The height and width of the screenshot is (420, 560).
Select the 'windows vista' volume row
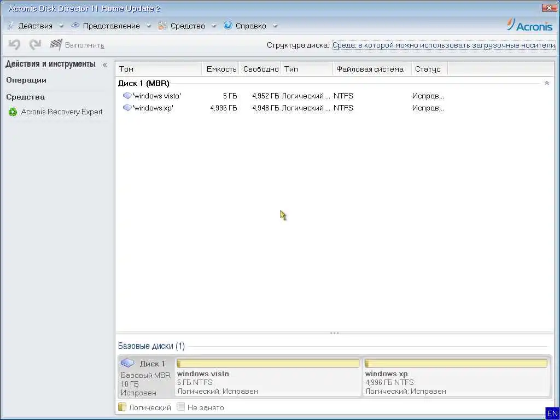tap(283, 96)
